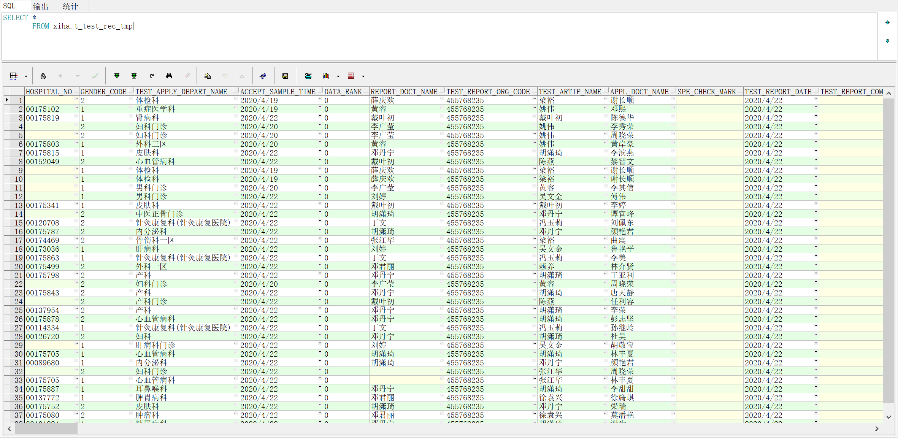The width and height of the screenshot is (898, 438).
Task: Click the insert record plus icon
Action: [x=60, y=76]
